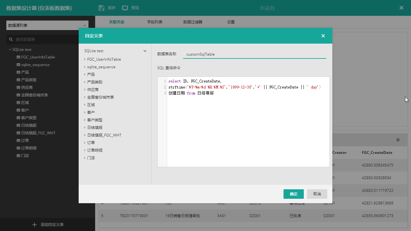Expand 产品类别 in dialog tree

(x=85, y=82)
